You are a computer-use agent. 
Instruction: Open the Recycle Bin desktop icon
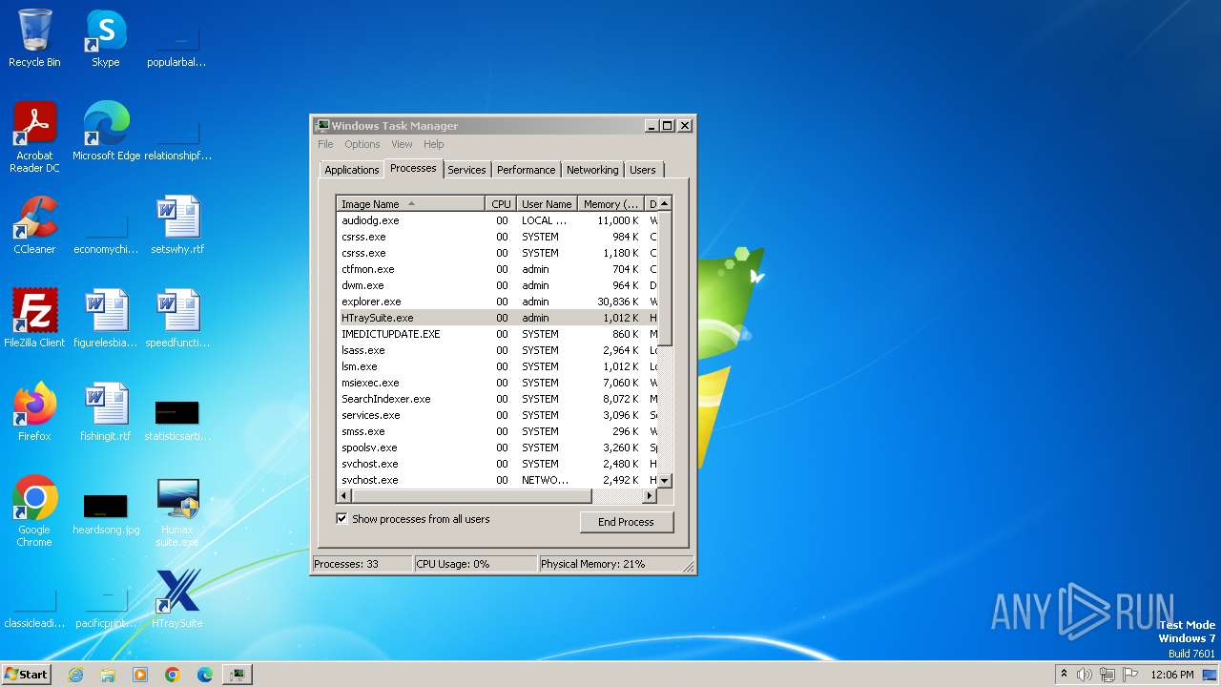[34, 38]
